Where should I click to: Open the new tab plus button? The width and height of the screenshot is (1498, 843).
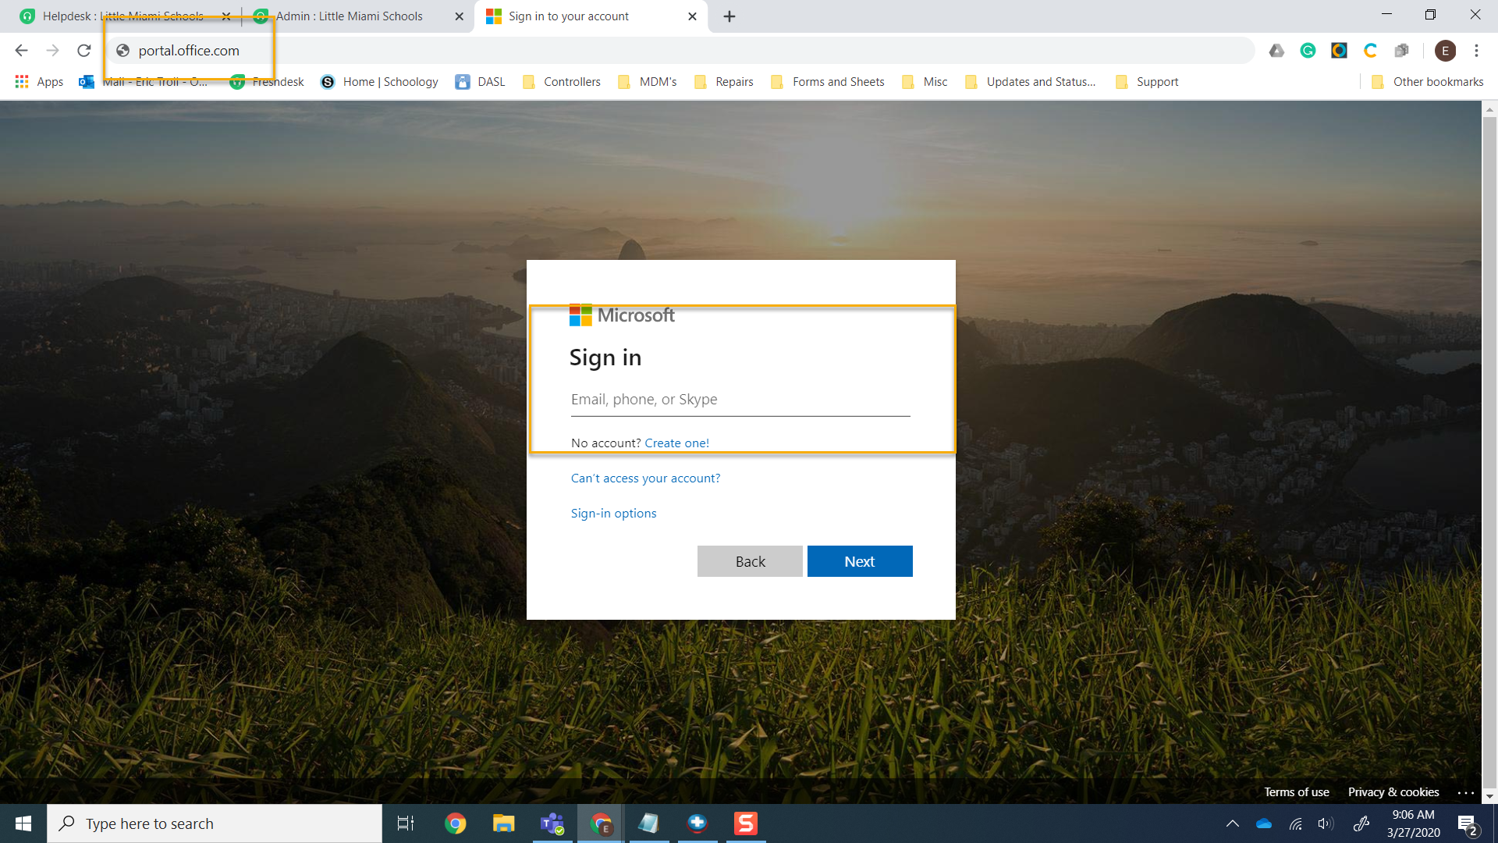(x=729, y=16)
